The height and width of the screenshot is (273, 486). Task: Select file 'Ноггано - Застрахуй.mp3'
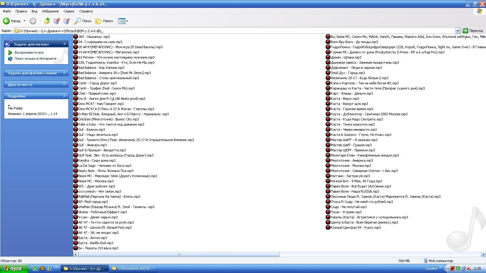click(x=348, y=176)
